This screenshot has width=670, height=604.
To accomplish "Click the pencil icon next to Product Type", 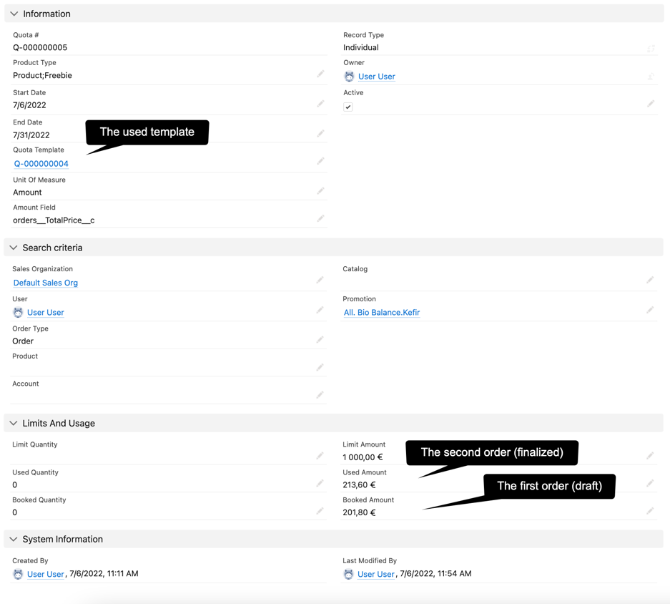I will click(x=320, y=74).
